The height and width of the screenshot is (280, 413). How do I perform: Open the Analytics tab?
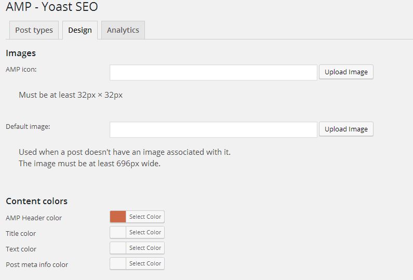coord(123,30)
